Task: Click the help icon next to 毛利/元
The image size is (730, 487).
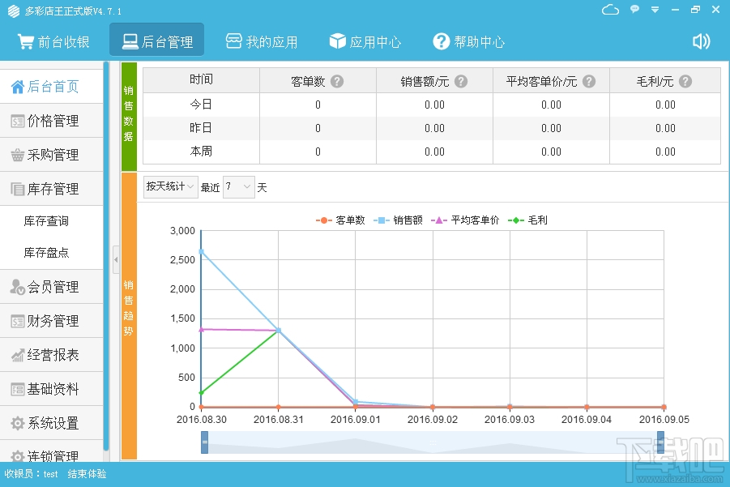Action: click(x=685, y=82)
